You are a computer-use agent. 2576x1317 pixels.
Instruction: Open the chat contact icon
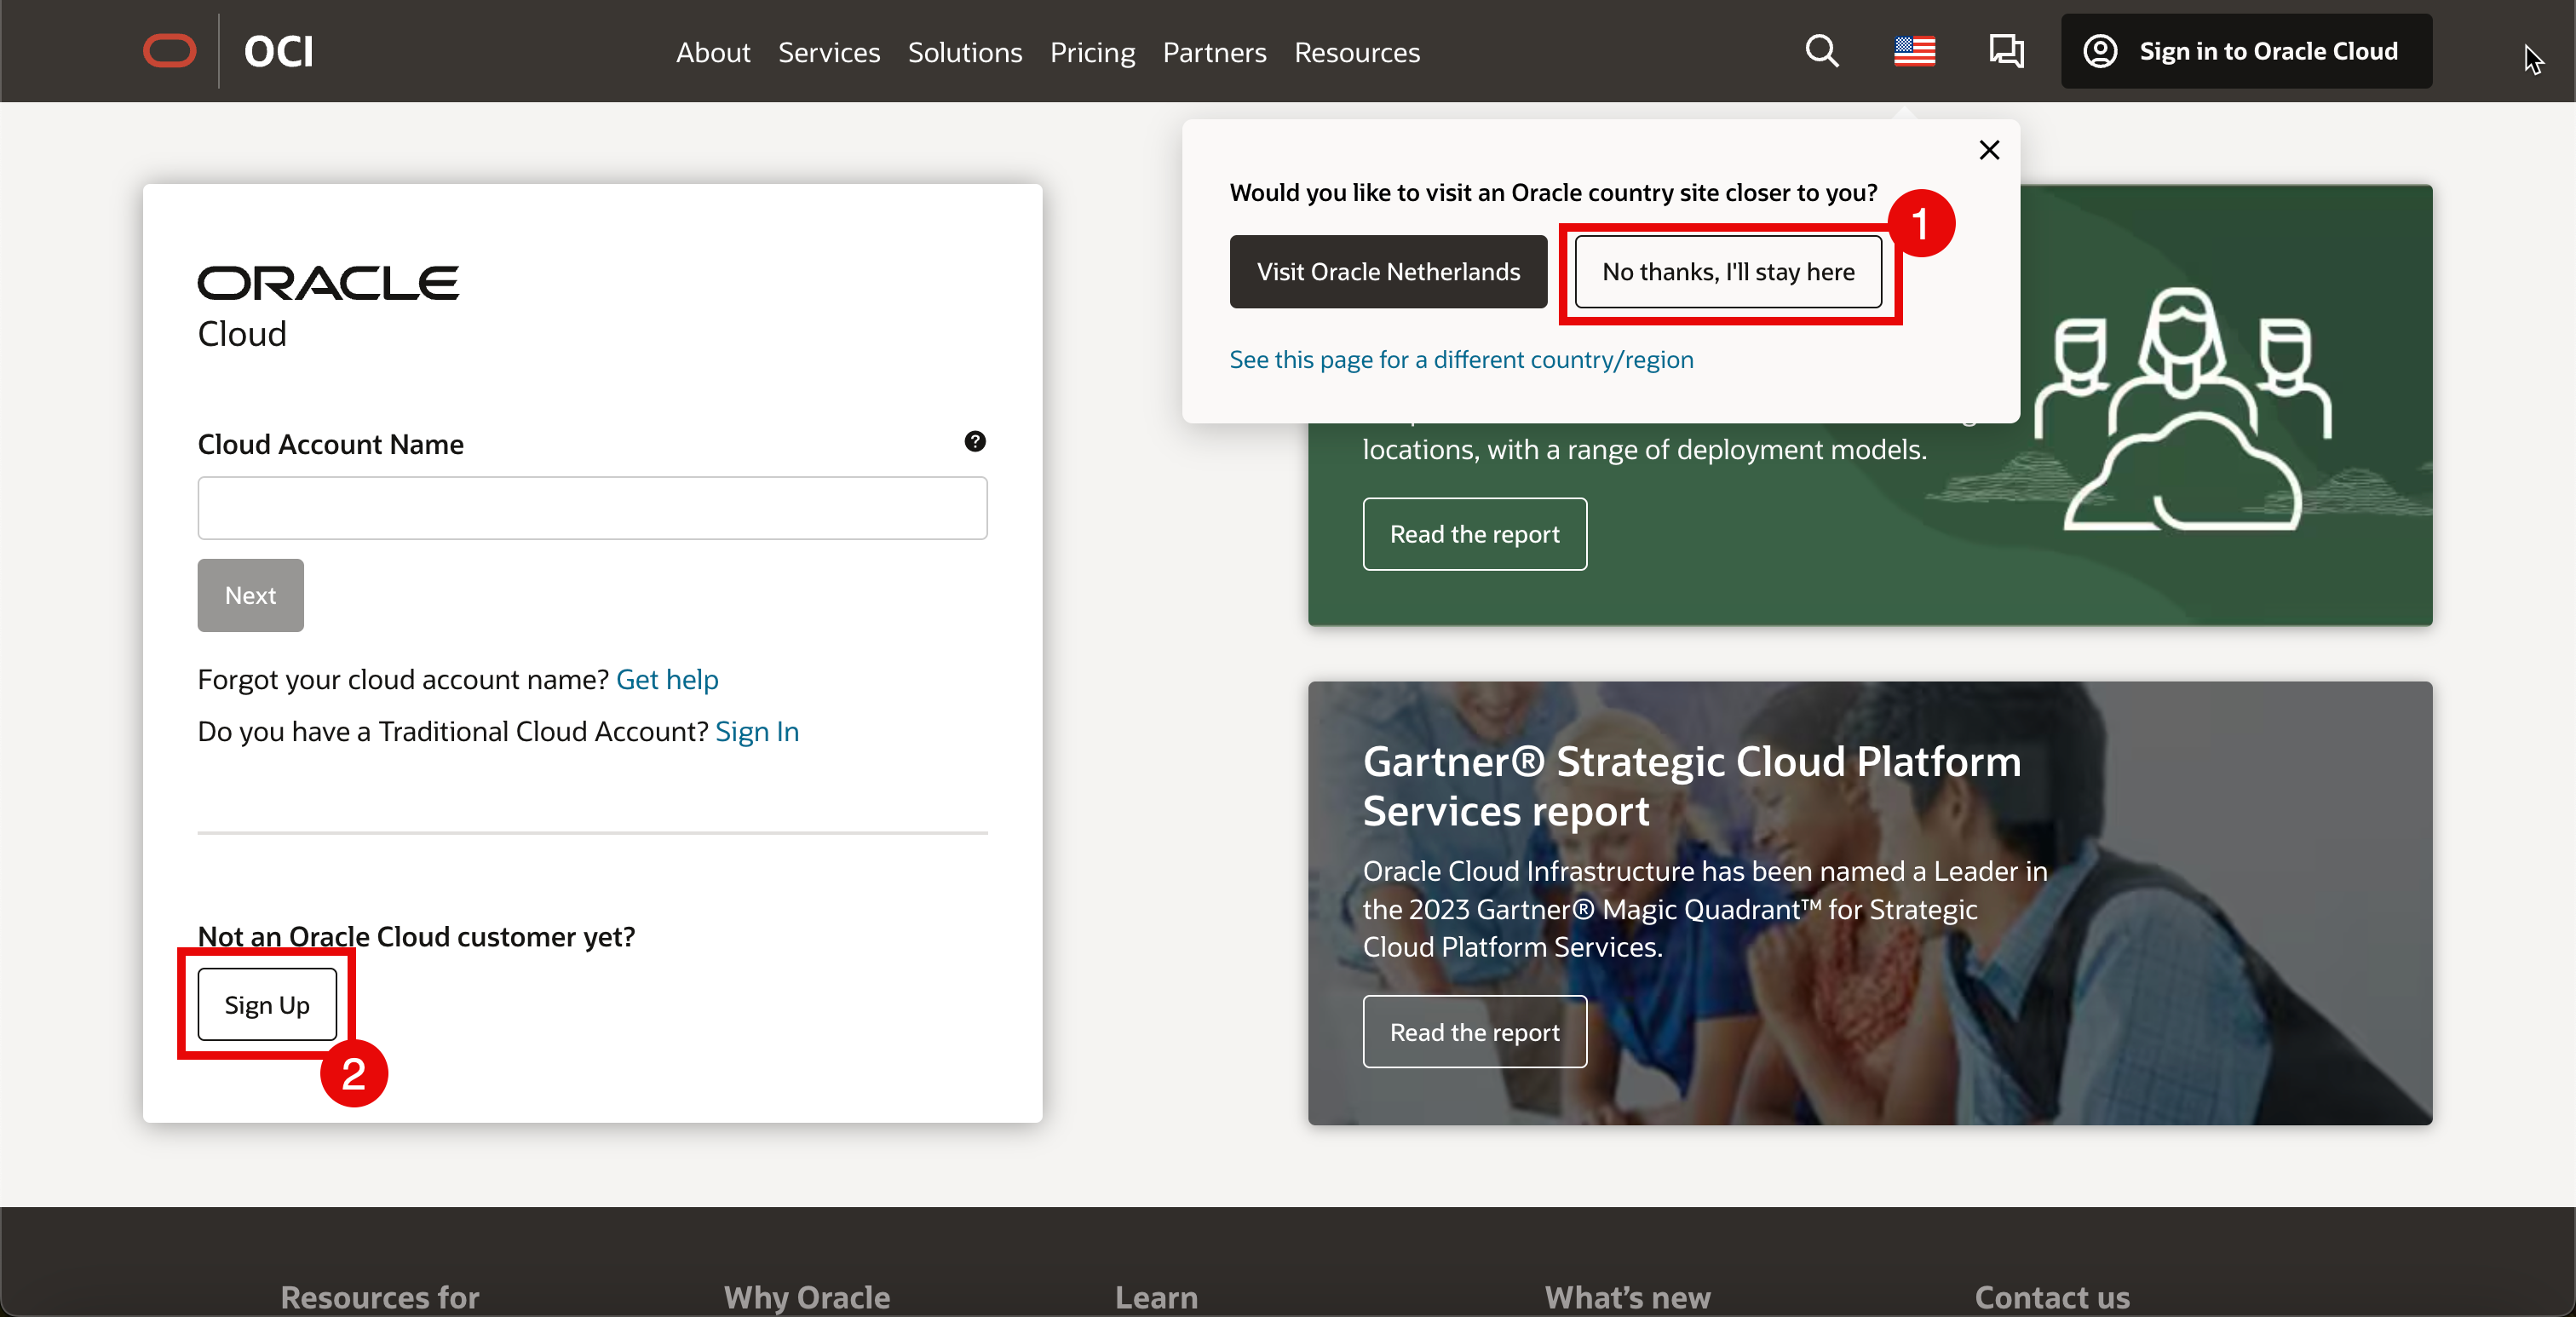click(x=2005, y=51)
